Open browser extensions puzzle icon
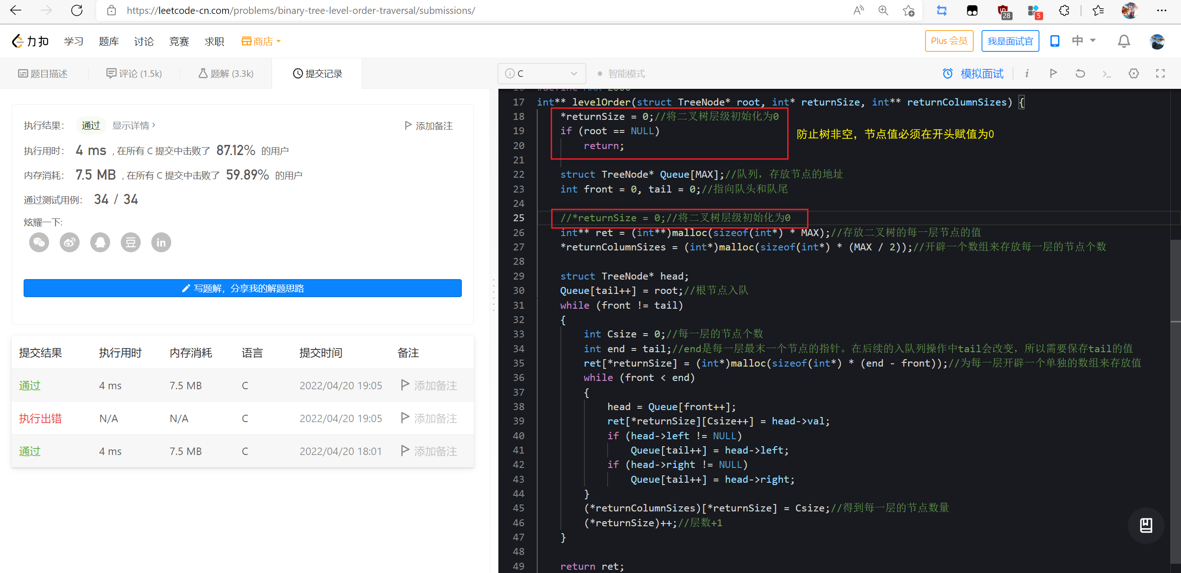Image resolution: width=1181 pixels, height=573 pixels. 1064,10
